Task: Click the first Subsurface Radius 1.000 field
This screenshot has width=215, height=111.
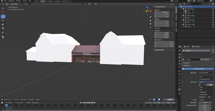Action: (205, 105)
